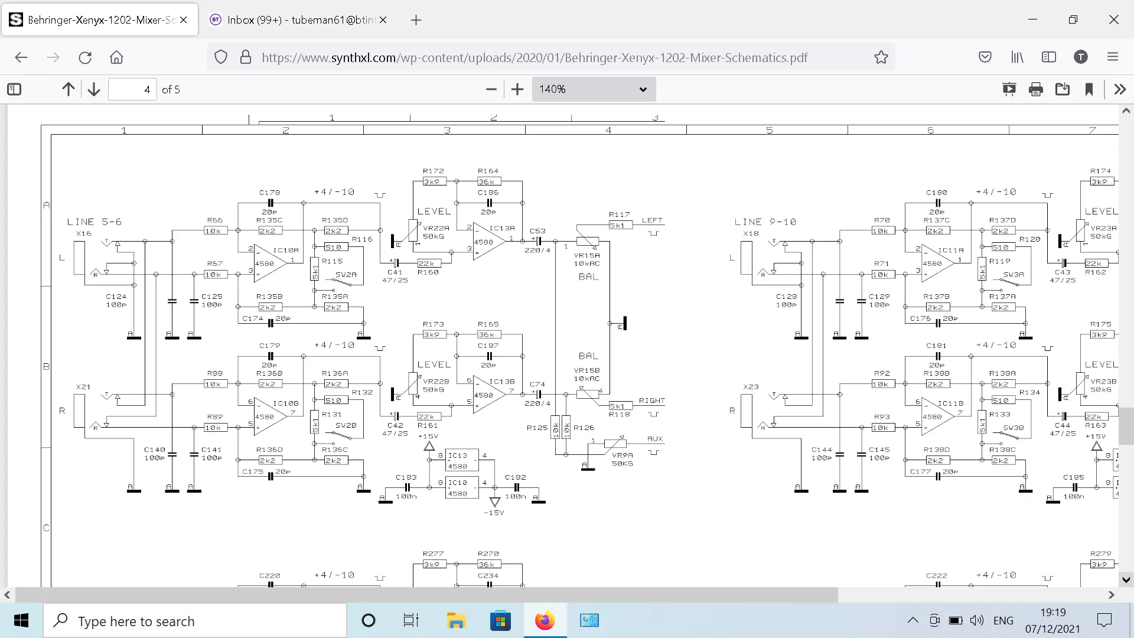Zoom in the PDF document
1134x638 pixels.
517,89
